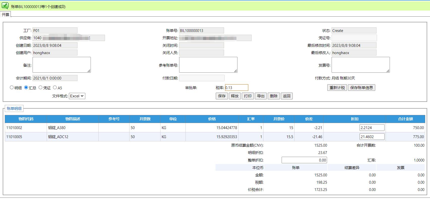This screenshot has height=199, width=430.
Task: Click the 价税合计 value 1723.25
Action: click(321, 189)
